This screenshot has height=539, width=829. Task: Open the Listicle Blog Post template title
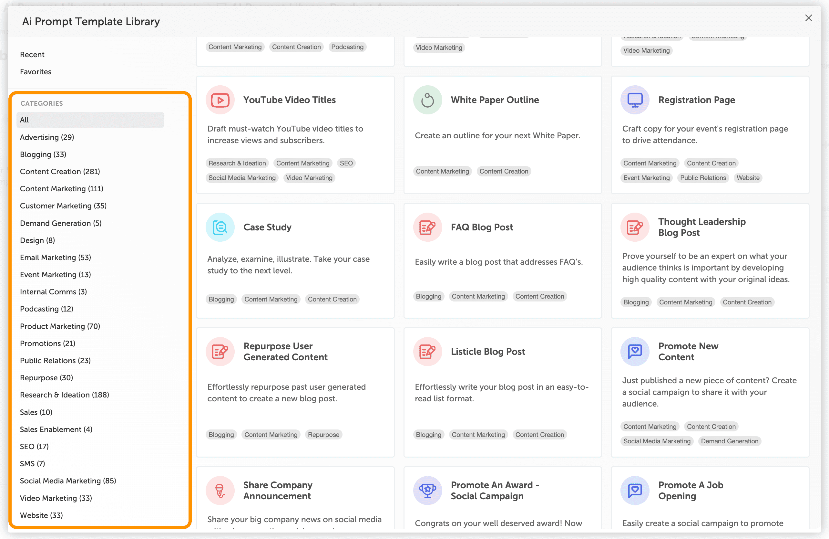488,352
